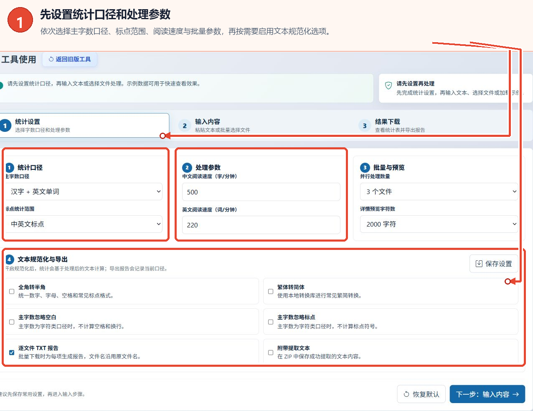Tick the 主字数忽略标点 checkbox

point(271,322)
